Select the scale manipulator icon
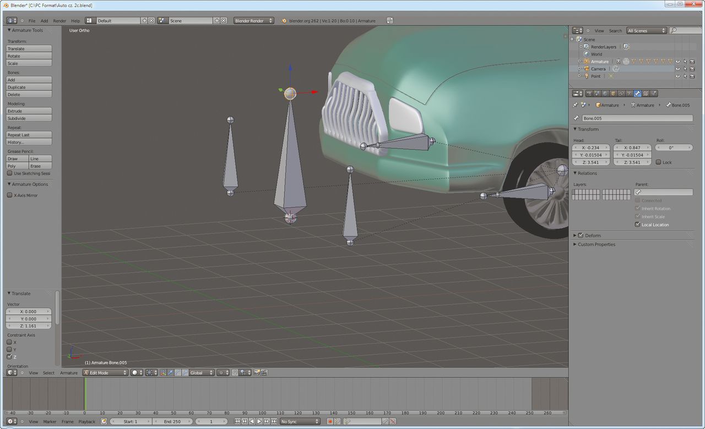This screenshot has width=705, height=429. 185,372
